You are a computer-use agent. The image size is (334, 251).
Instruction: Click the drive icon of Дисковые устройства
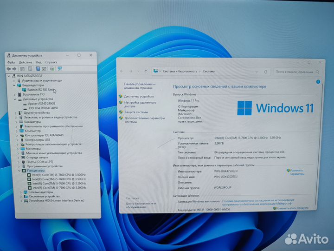click(x=20, y=99)
